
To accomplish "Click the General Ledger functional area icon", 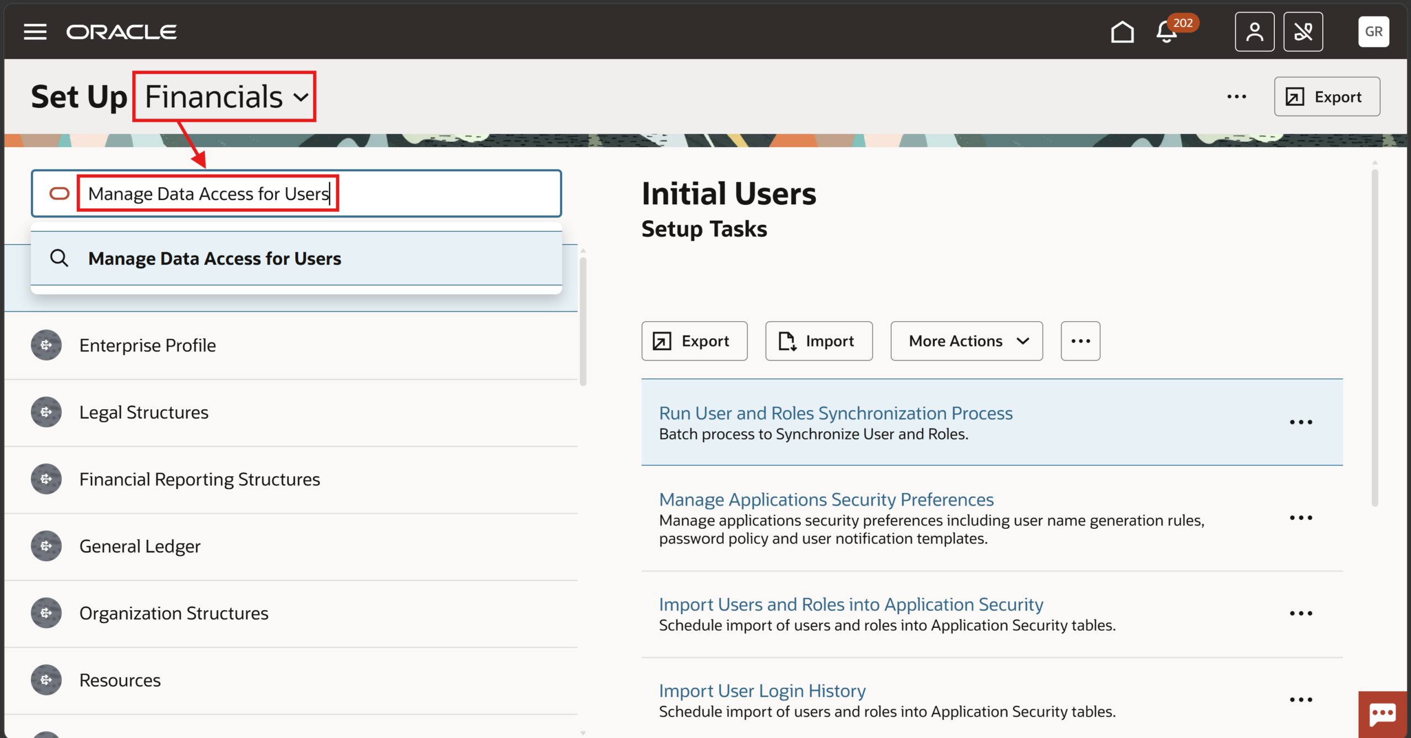I will [x=46, y=546].
